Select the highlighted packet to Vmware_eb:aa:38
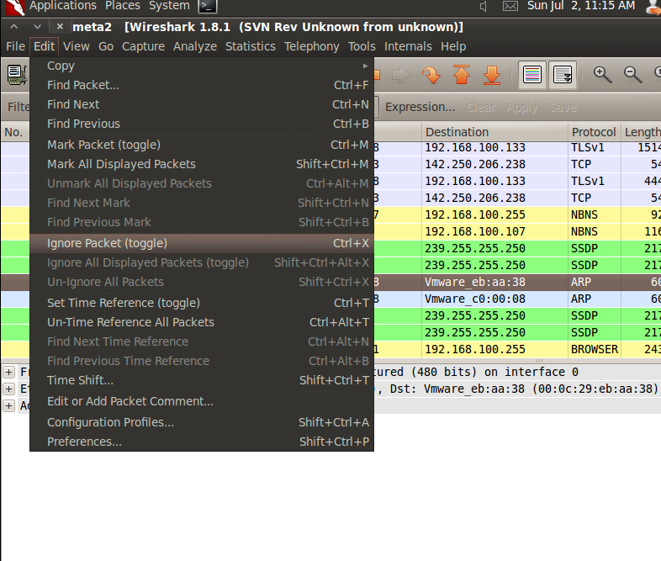 click(x=517, y=282)
